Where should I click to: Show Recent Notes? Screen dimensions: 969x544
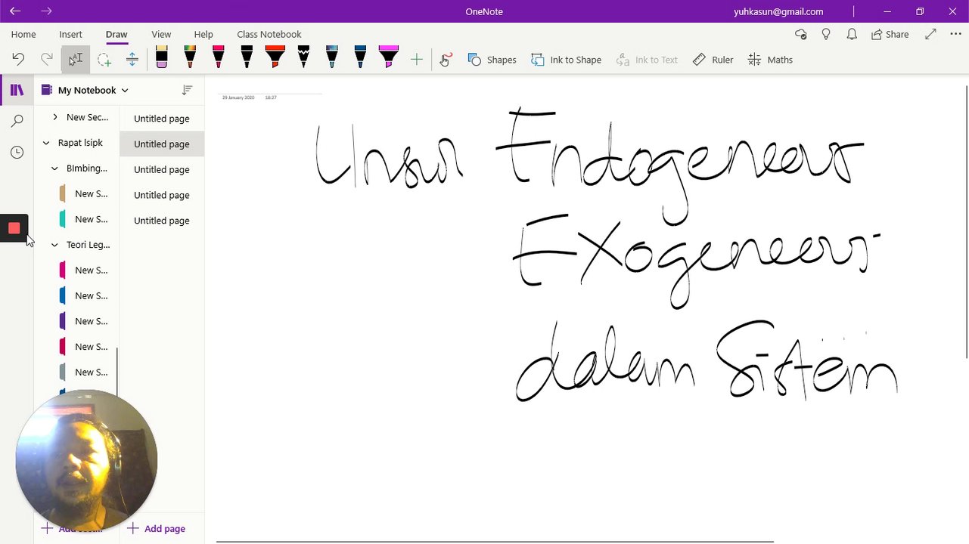click(17, 153)
